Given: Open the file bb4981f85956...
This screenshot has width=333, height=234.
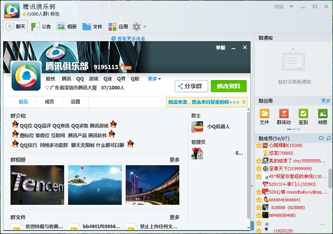Looking at the screenshot, I should point(94,226).
